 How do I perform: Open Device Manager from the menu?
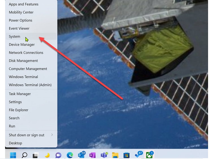pyautogui.click(x=22, y=45)
